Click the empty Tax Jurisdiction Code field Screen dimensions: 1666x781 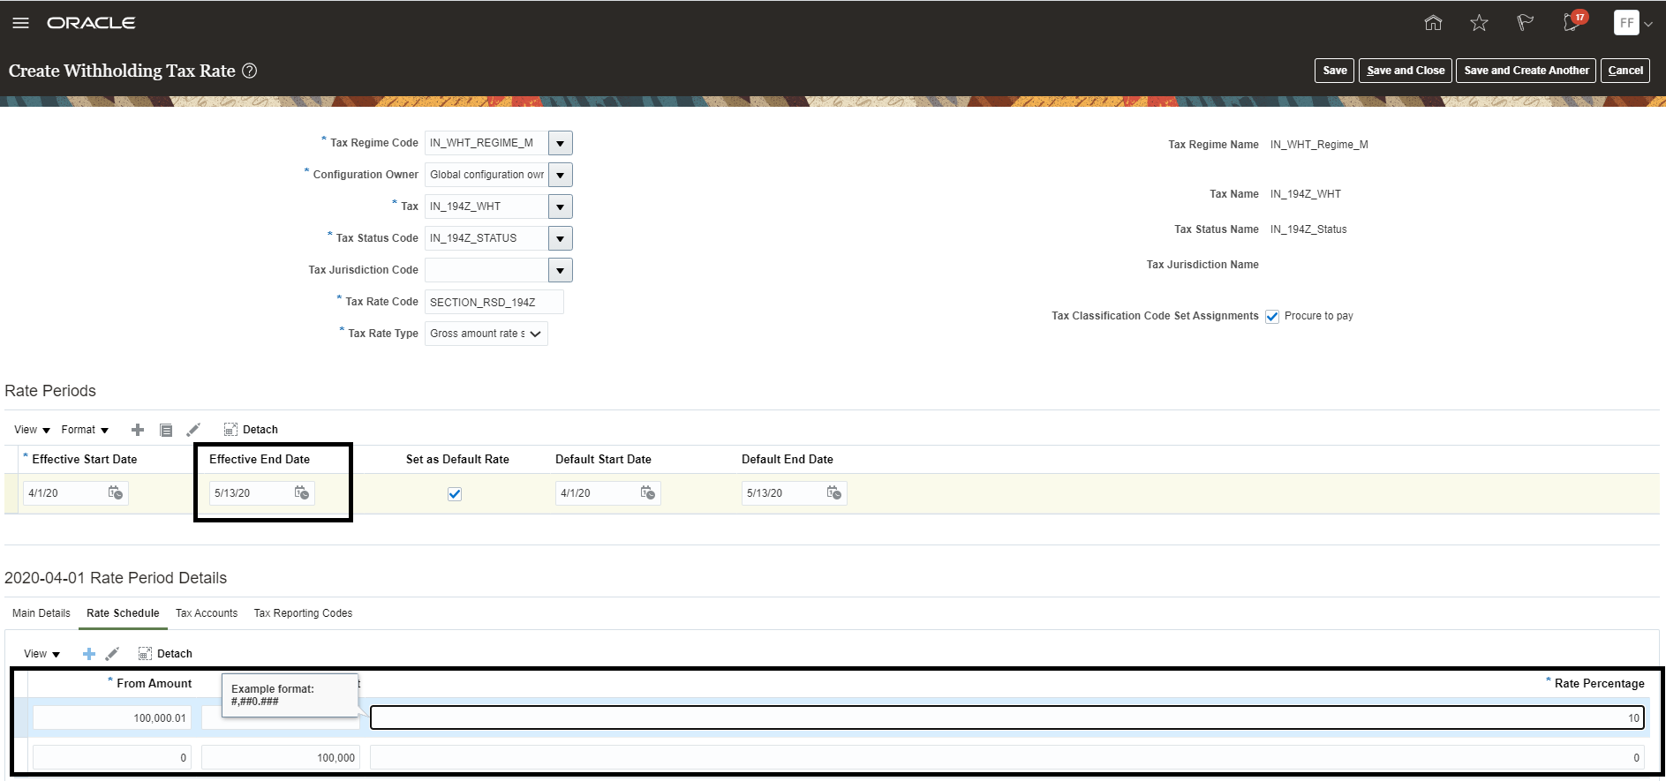click(486, 270)
